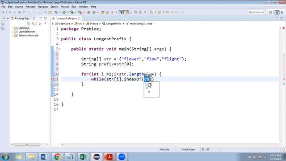Click the Open Type icon
286x161 pixels.
point(102,12)
